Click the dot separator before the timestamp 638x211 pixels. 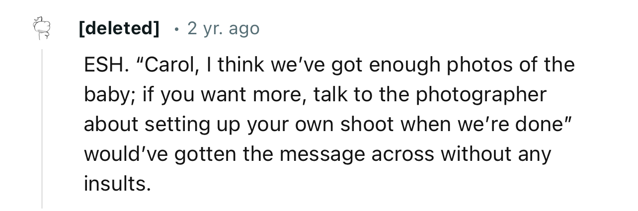[x=176, y=28]
